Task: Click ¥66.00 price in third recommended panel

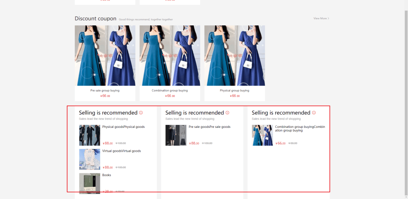Action: [280, 143]
